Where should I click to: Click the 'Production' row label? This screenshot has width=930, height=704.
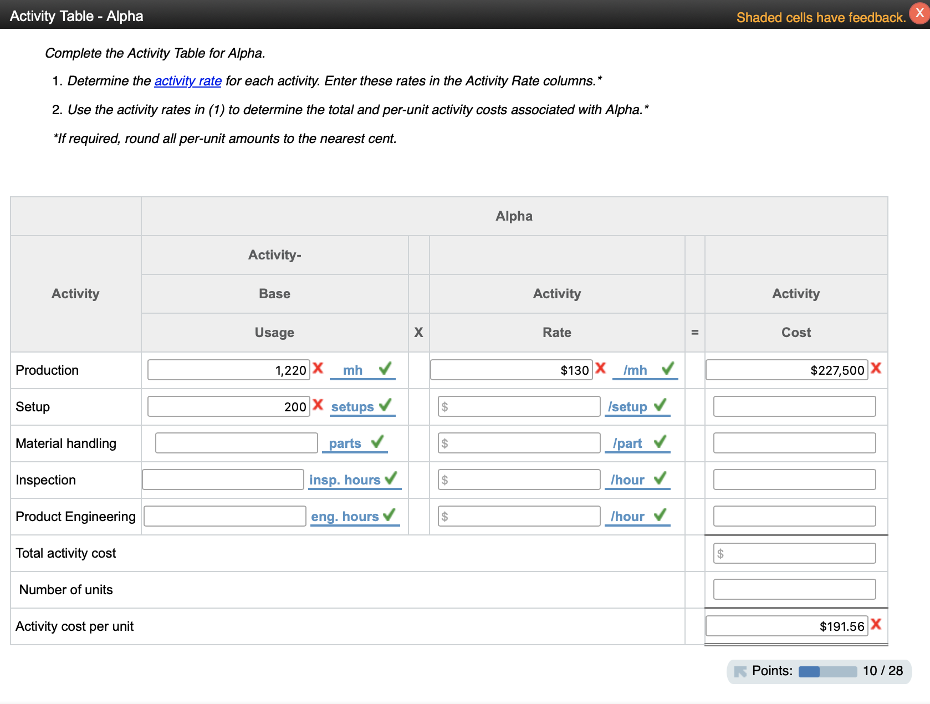tap(47, 370)
